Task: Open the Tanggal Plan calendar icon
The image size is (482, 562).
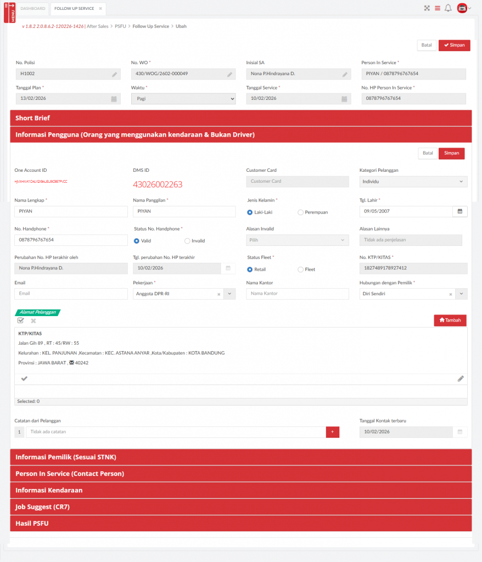Action: [x=114, y=99]
